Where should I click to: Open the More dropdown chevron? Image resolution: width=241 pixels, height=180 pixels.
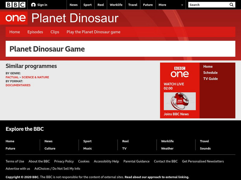182,5
